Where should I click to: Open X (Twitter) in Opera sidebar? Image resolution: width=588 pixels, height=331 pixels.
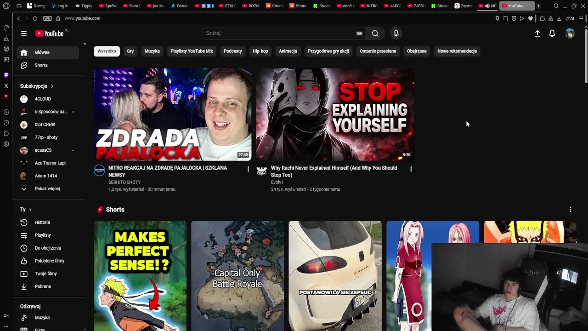coord(6,86)
